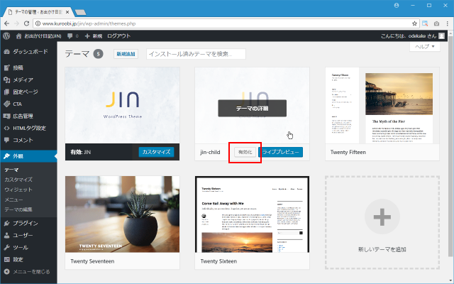The width and height of the screenshot is (454, 284).
Task: Collapse sidebar with メニューを閉じる
Action: click(x=28, y=272)
